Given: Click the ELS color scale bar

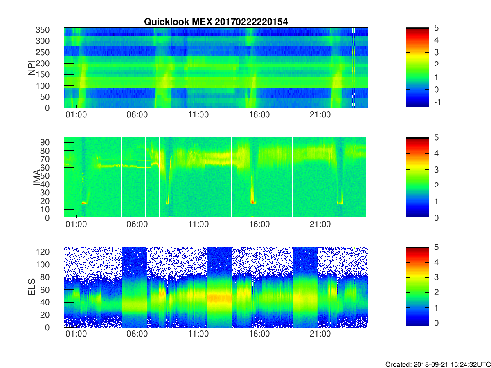Looking at the screenshot, I should (417, 287).
